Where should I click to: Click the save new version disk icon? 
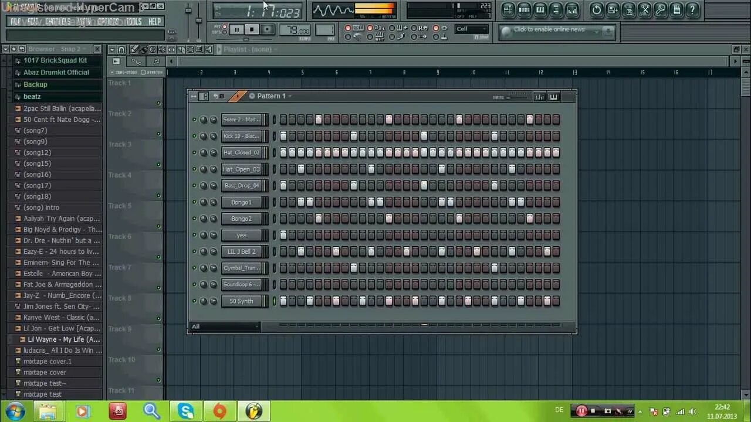click(x=613, y=9)
